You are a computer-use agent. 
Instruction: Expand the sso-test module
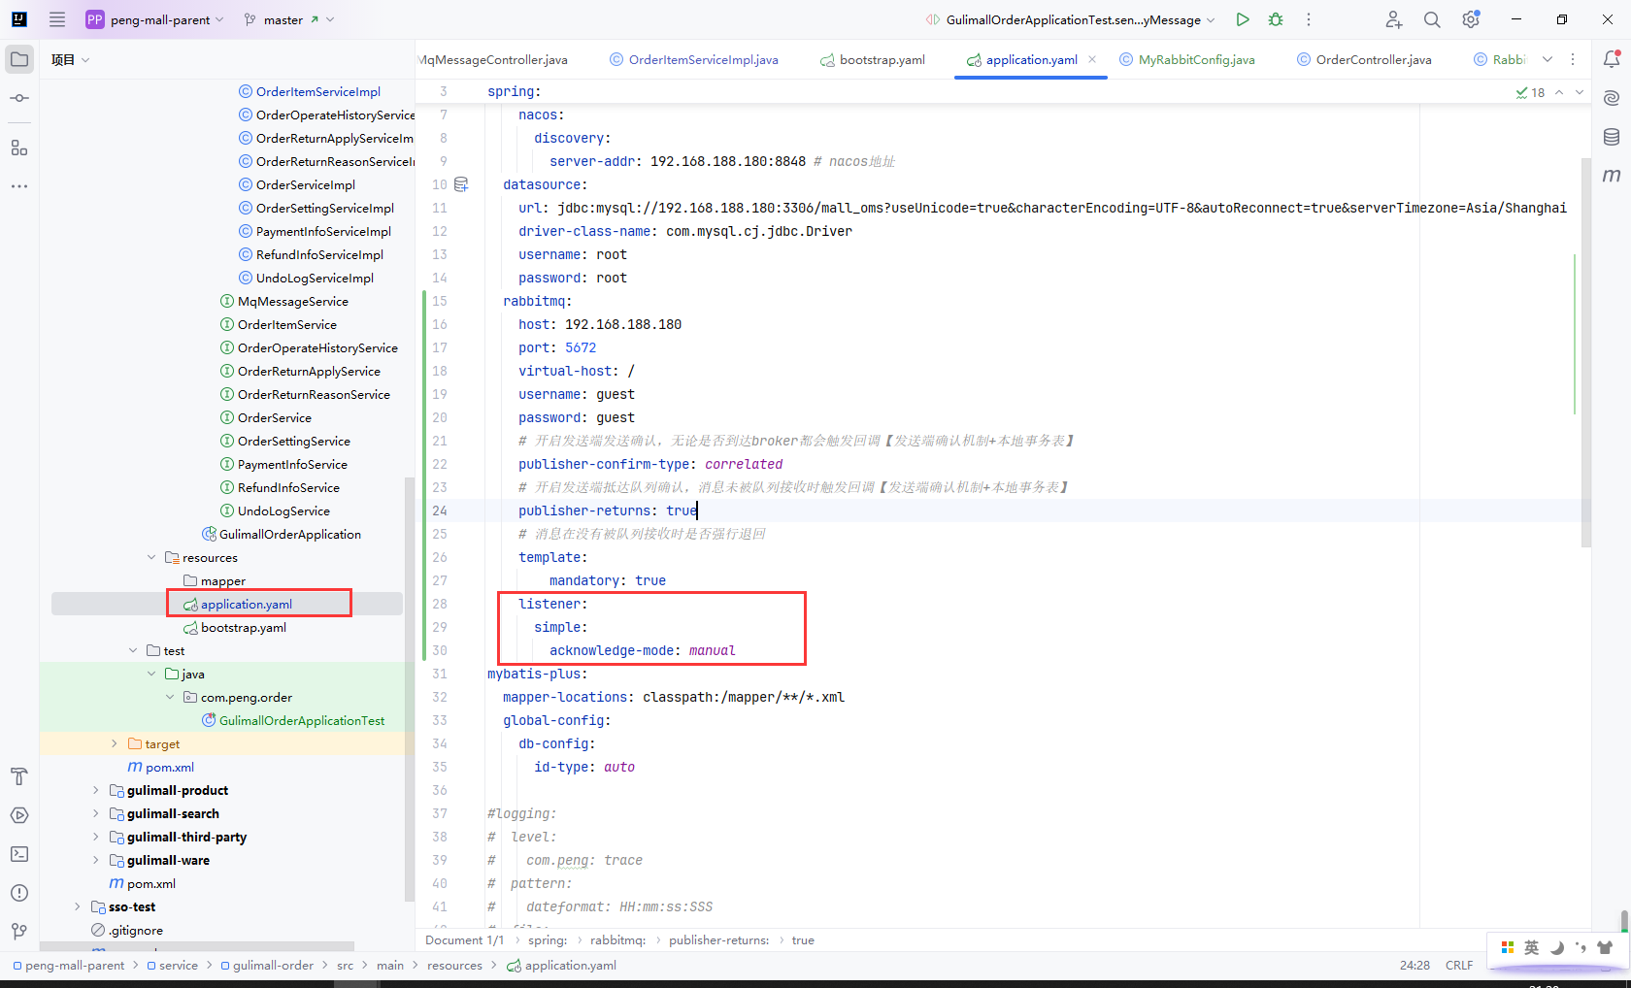tap(78, 906)
